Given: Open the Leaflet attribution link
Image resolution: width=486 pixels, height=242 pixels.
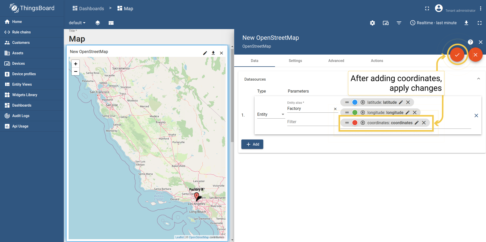Looking at the screenshot, I should pyautogui.click(x=180, y=237).
